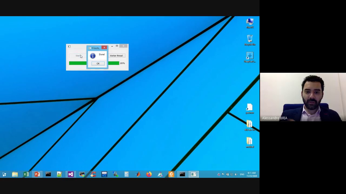Open the first Command Prompt taskbar icon
346x194 pixels.
tap(48, 175)
